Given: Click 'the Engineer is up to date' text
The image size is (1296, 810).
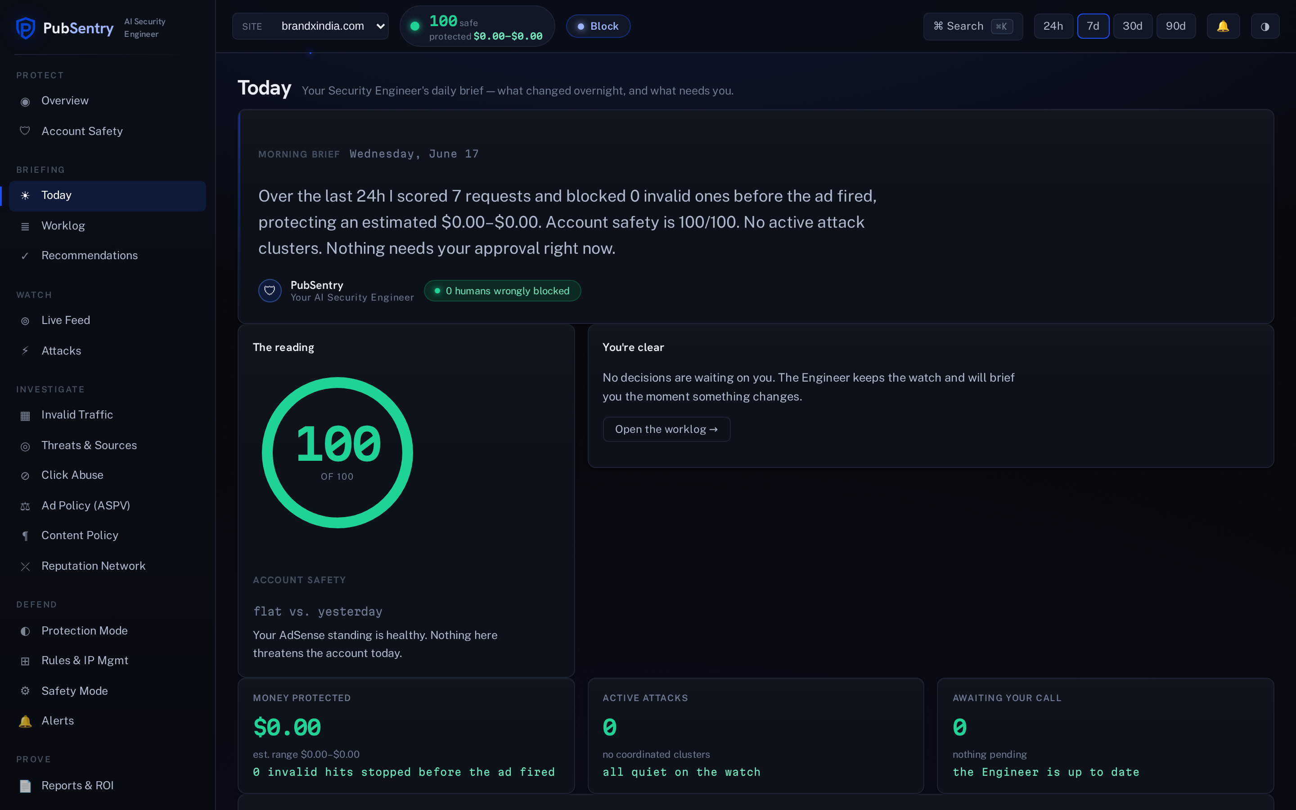Looking at the screenshot, I should tap(1046, 772).
